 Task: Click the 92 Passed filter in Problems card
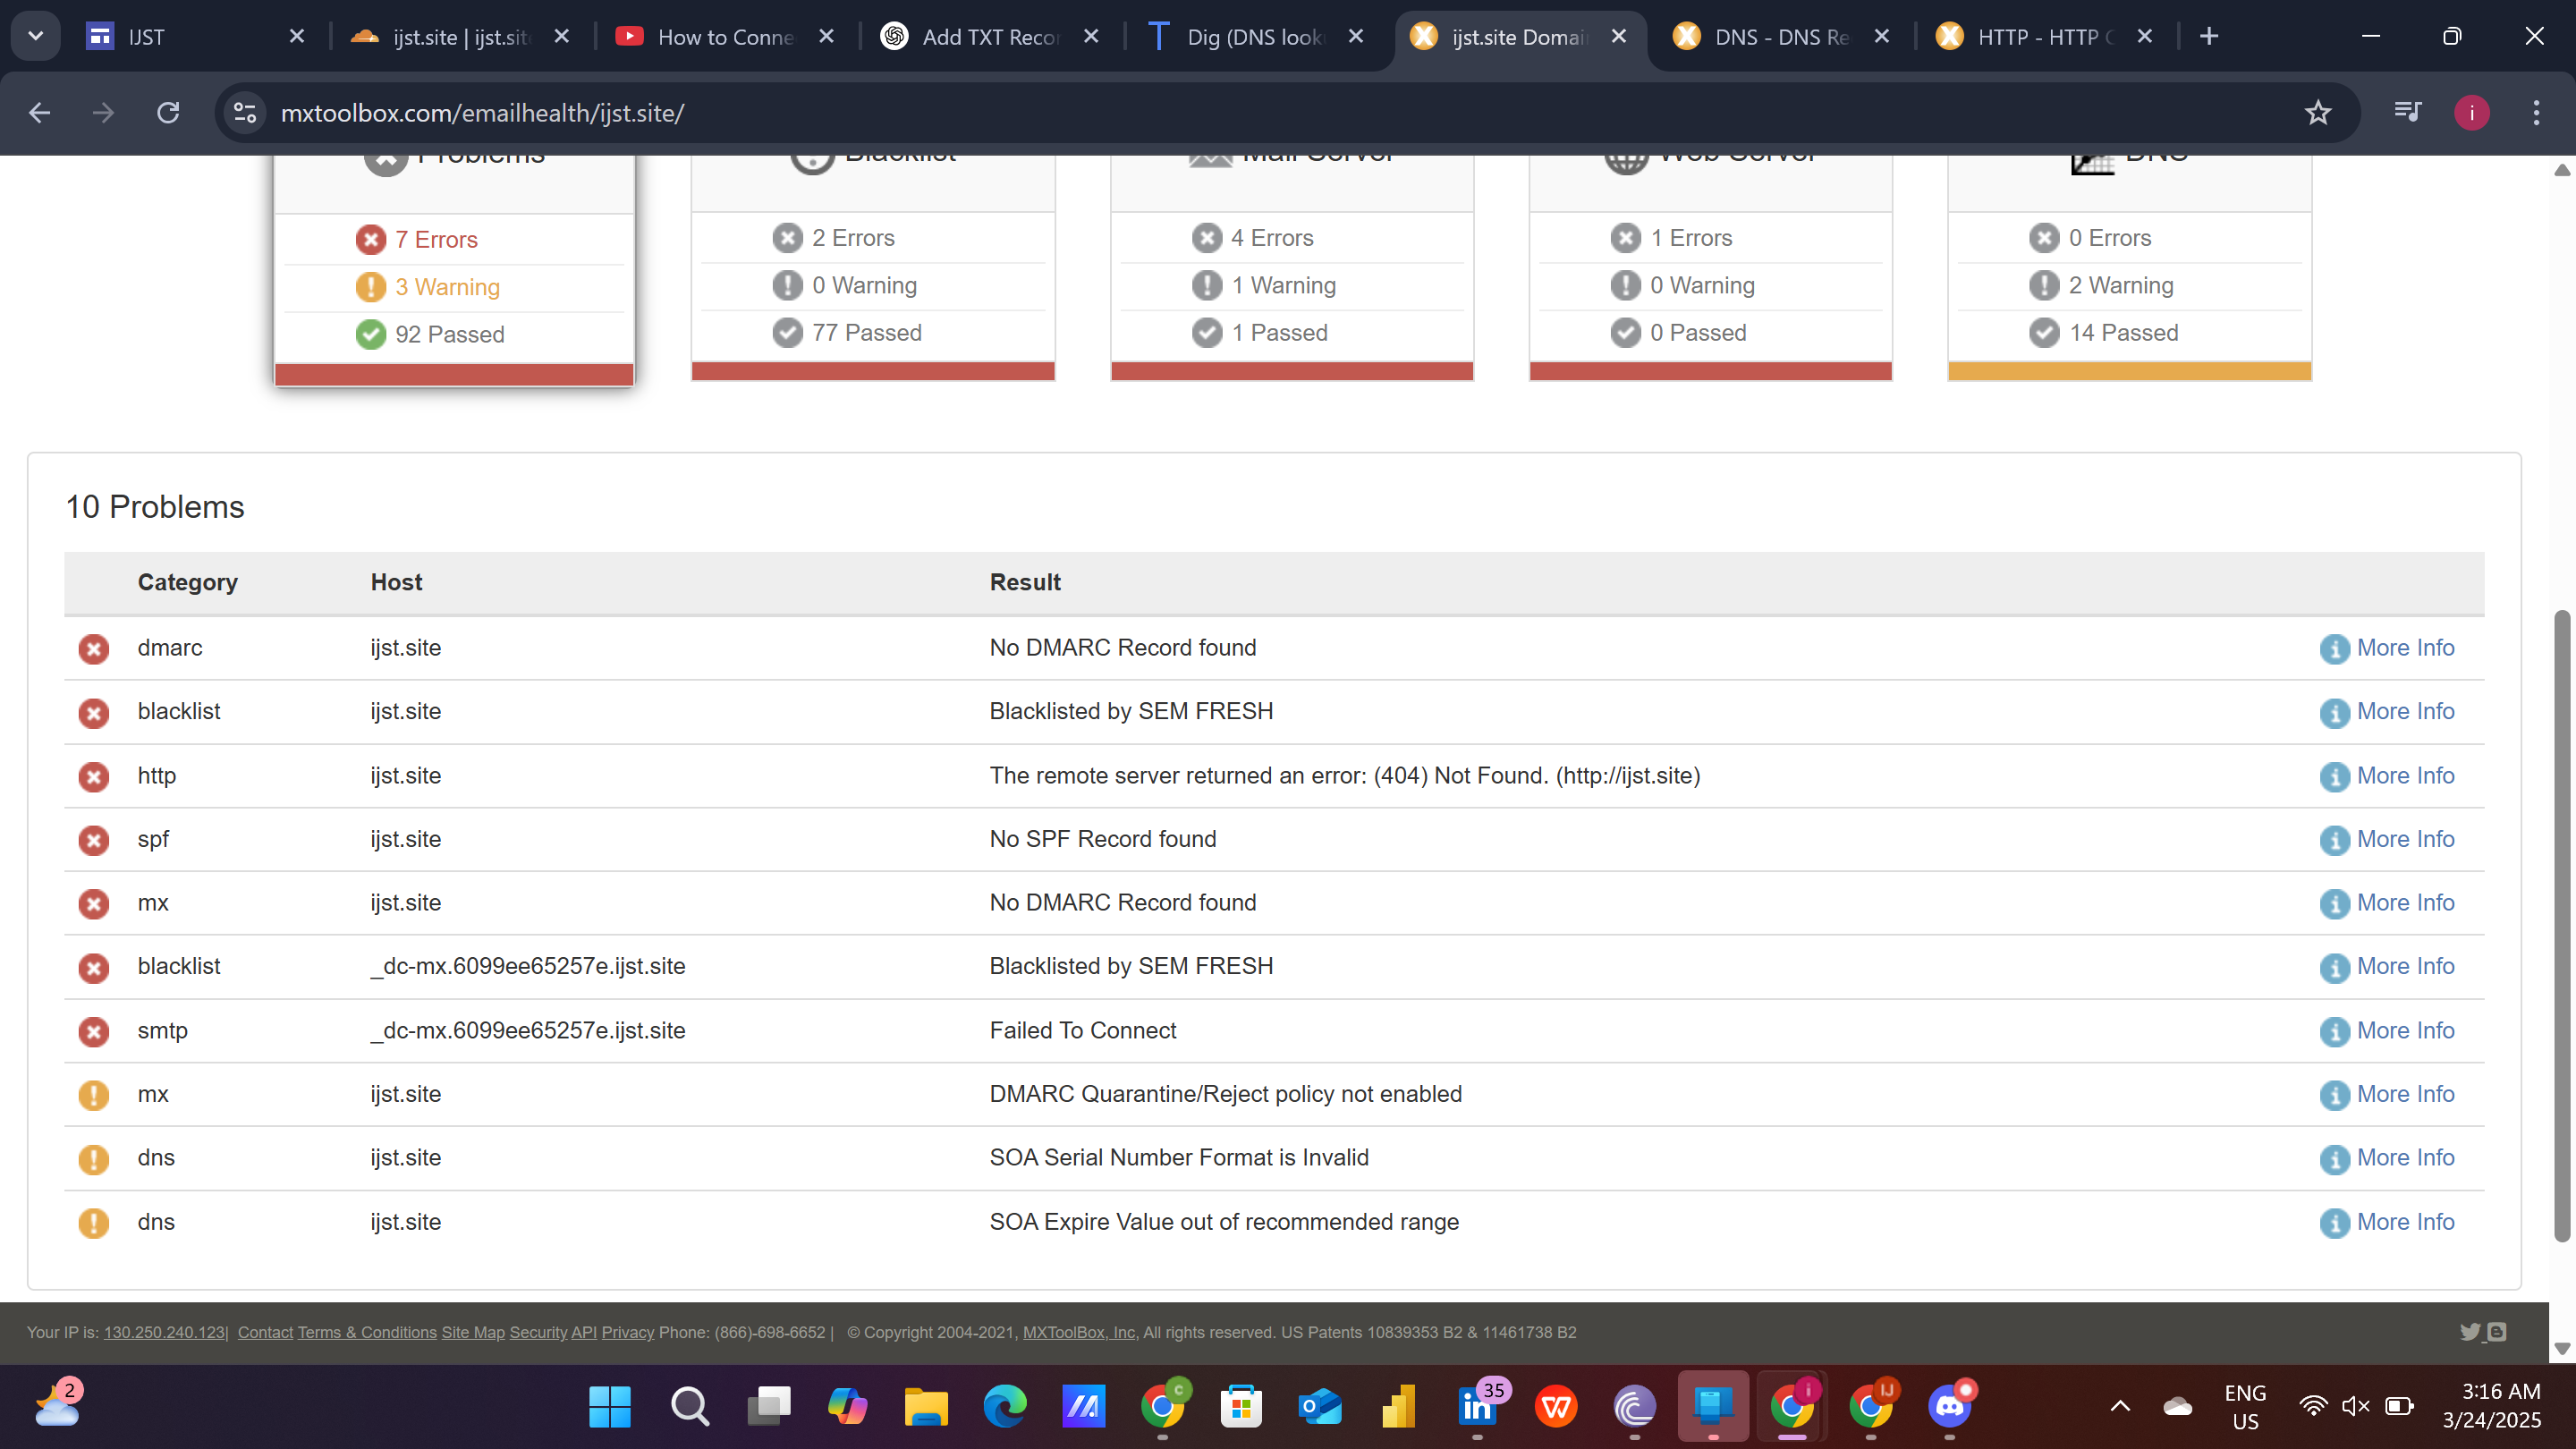449,334
